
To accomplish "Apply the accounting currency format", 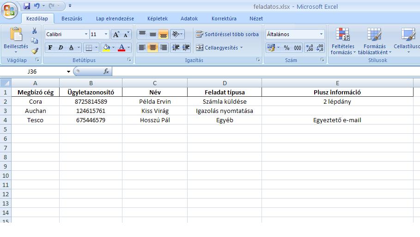I will point(271,48).
